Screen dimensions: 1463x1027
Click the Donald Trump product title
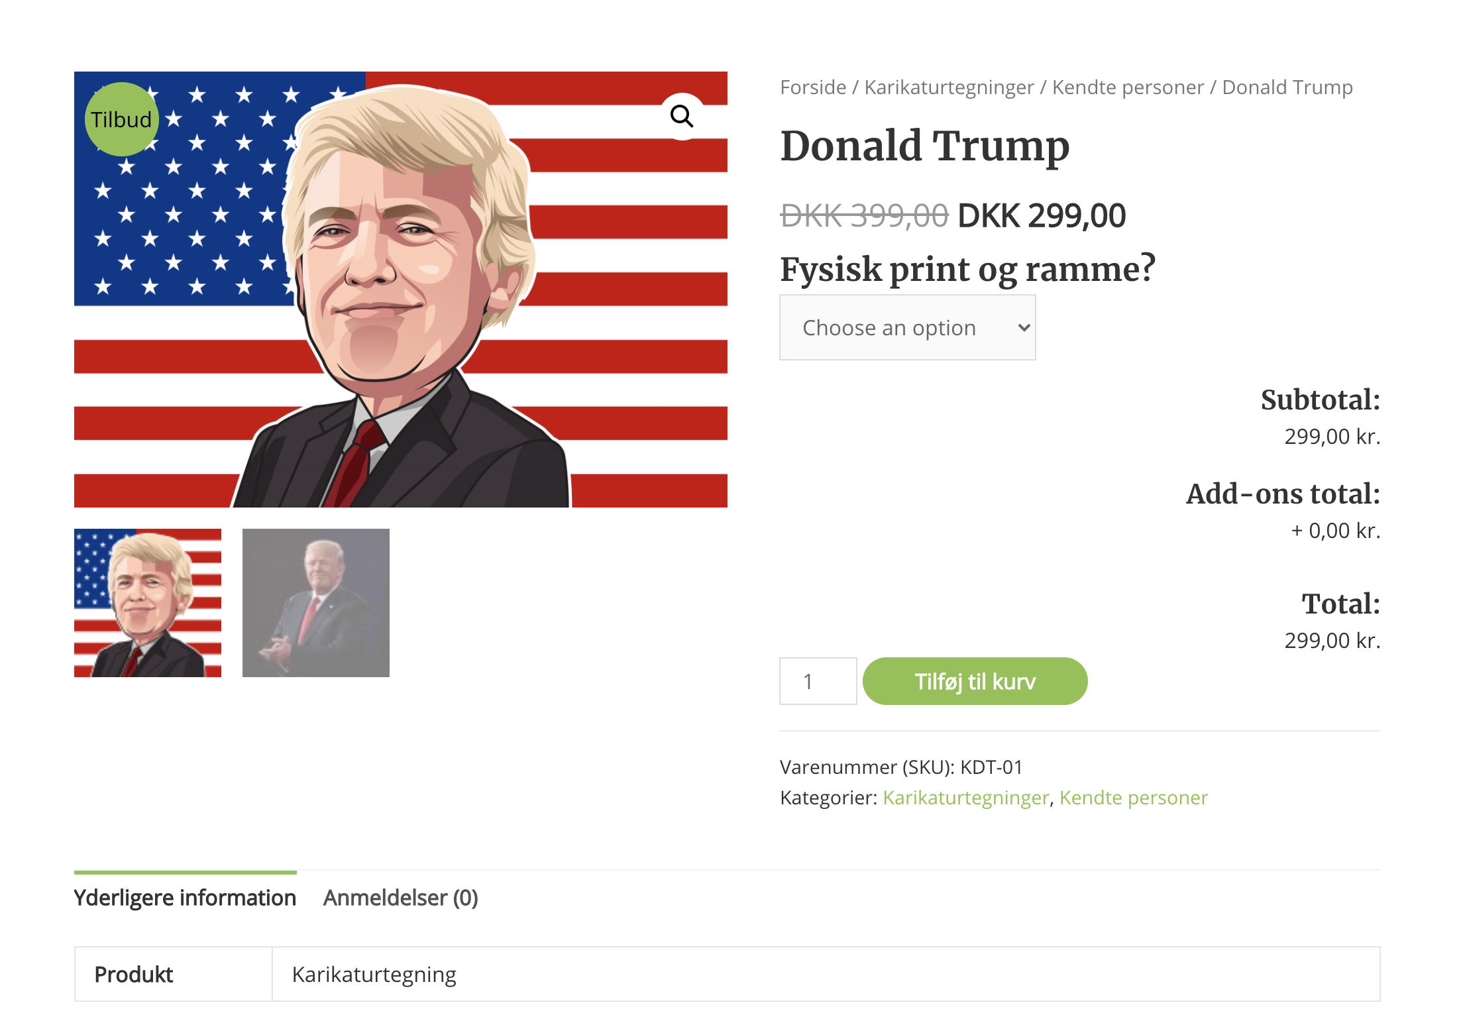(924, 146)
